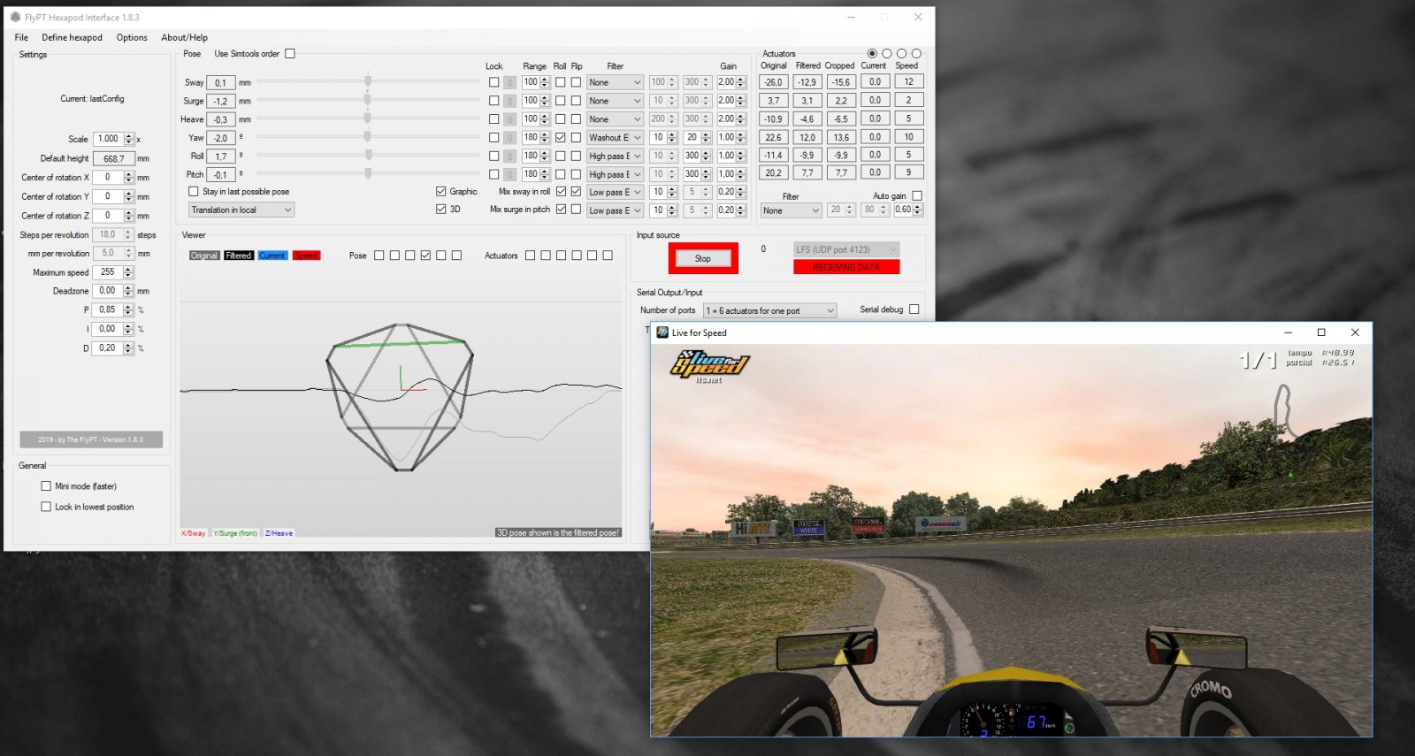Open the About/Help menu
Viewport: 1415px width, 756px height.
tap(184, 37)
